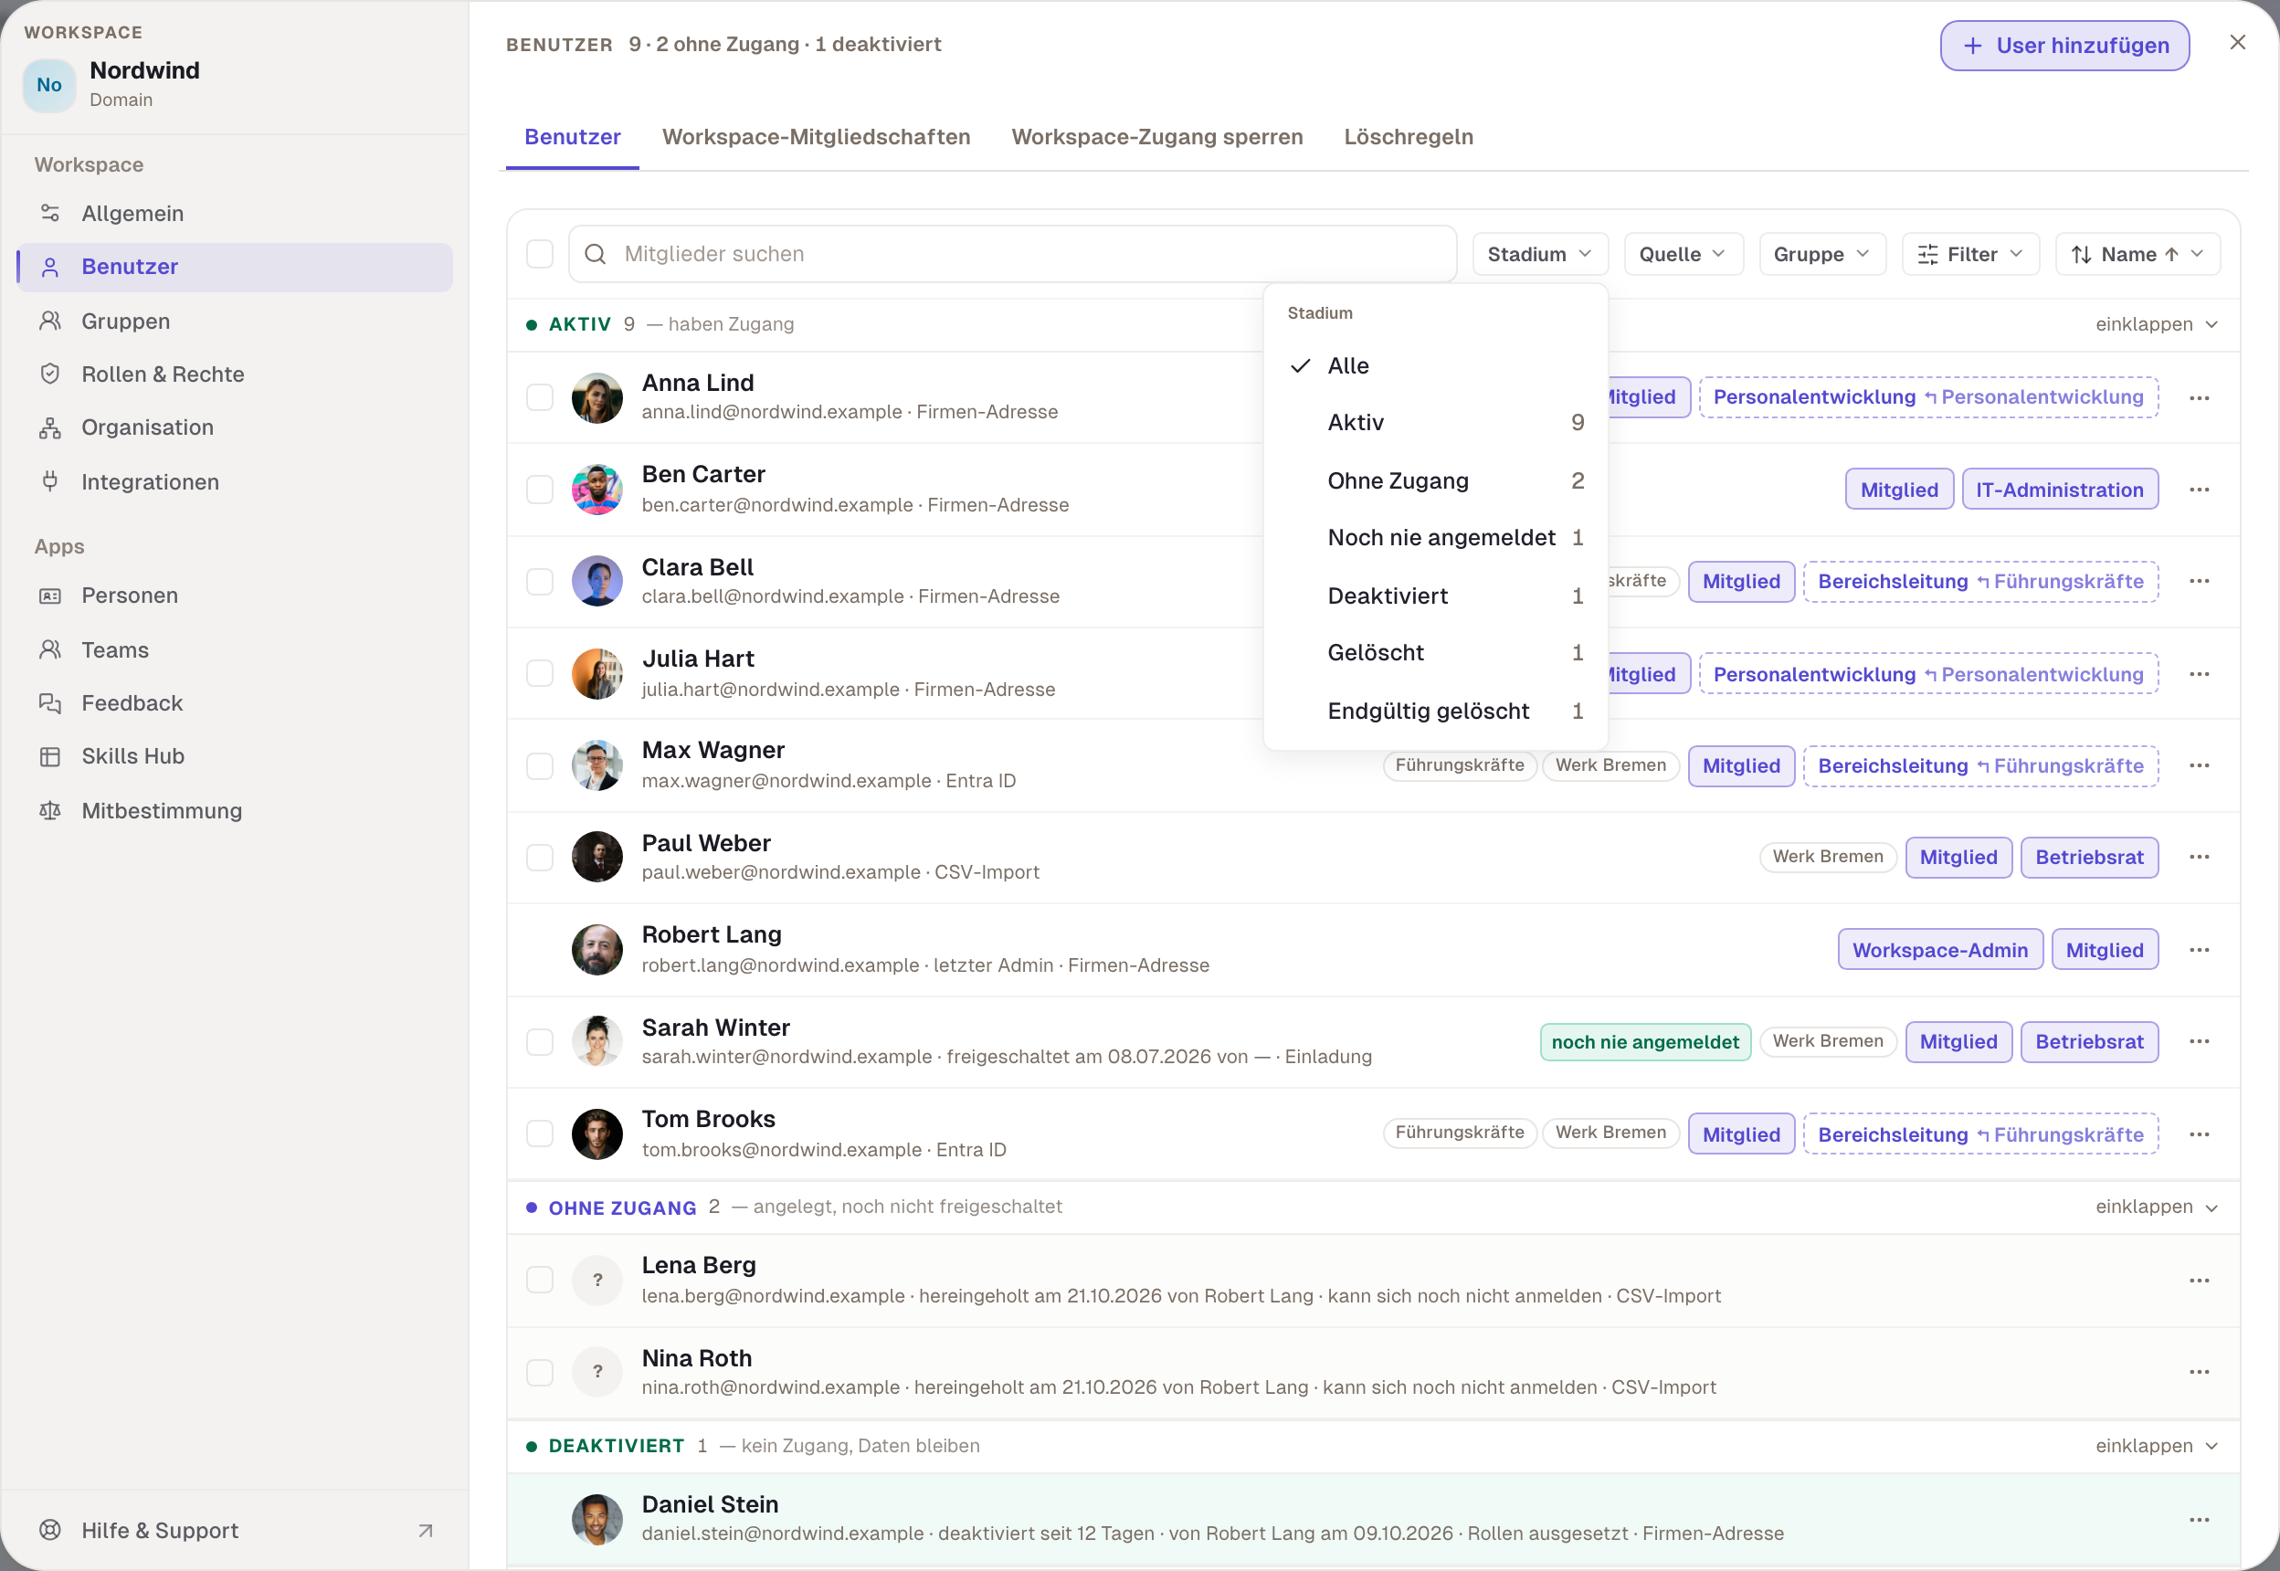Select Anna Lind's checkbox
This screenshot has height=1571, width=2280.
[540, 397]
